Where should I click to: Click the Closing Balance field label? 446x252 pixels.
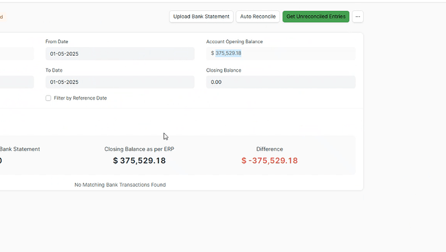(224, 70)
